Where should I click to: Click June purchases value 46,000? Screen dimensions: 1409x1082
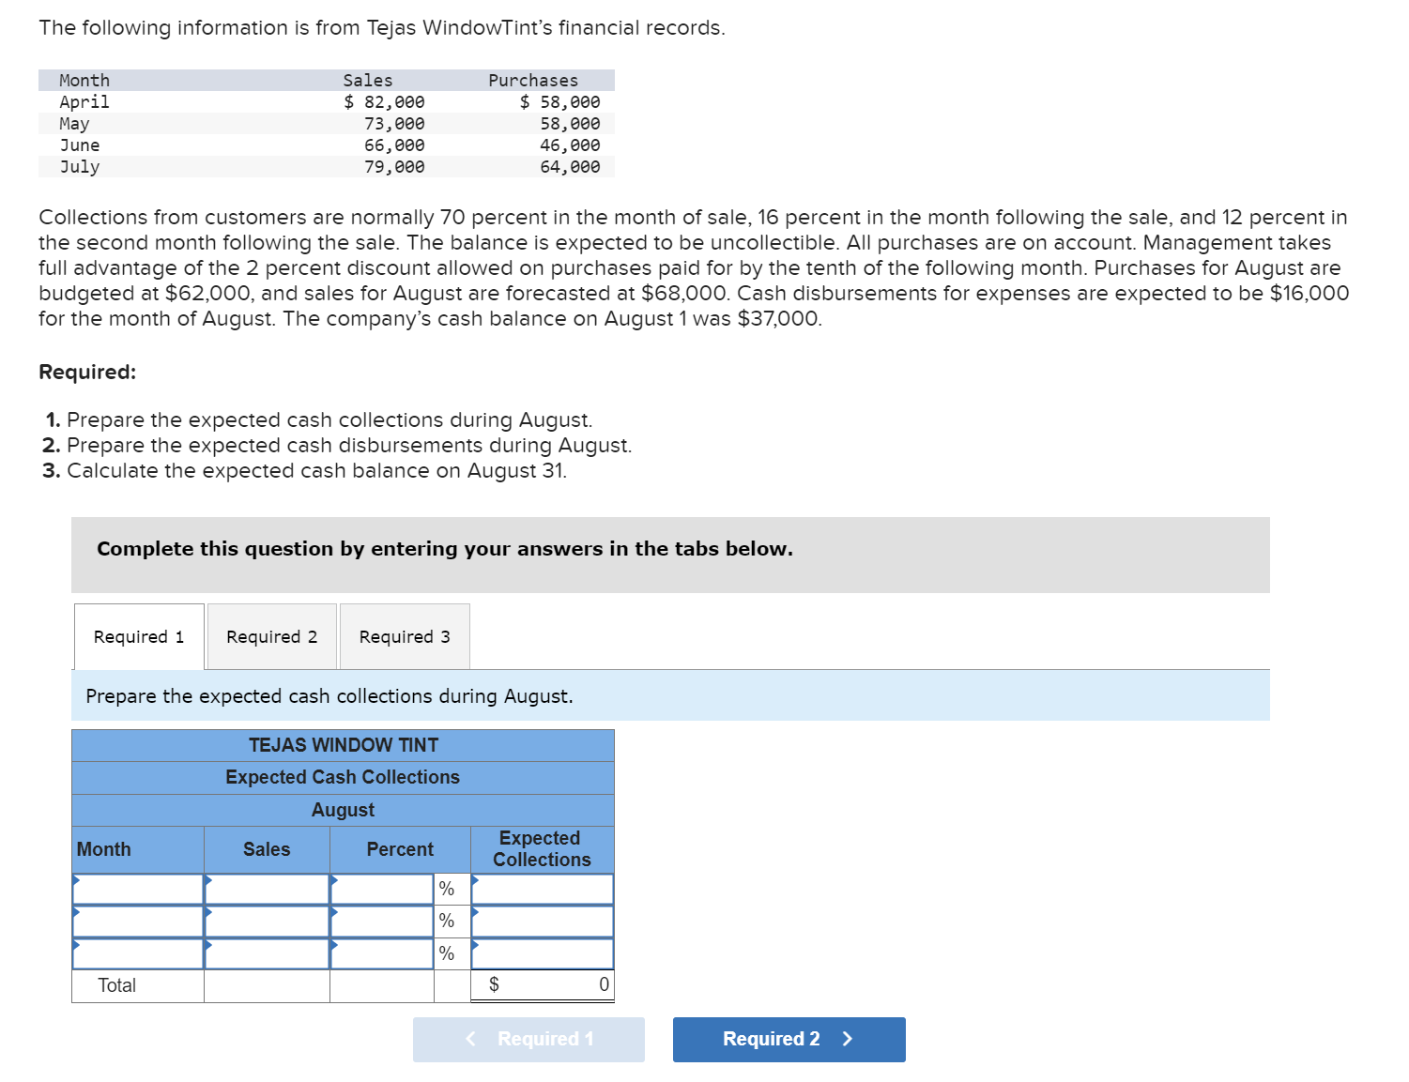570,145
